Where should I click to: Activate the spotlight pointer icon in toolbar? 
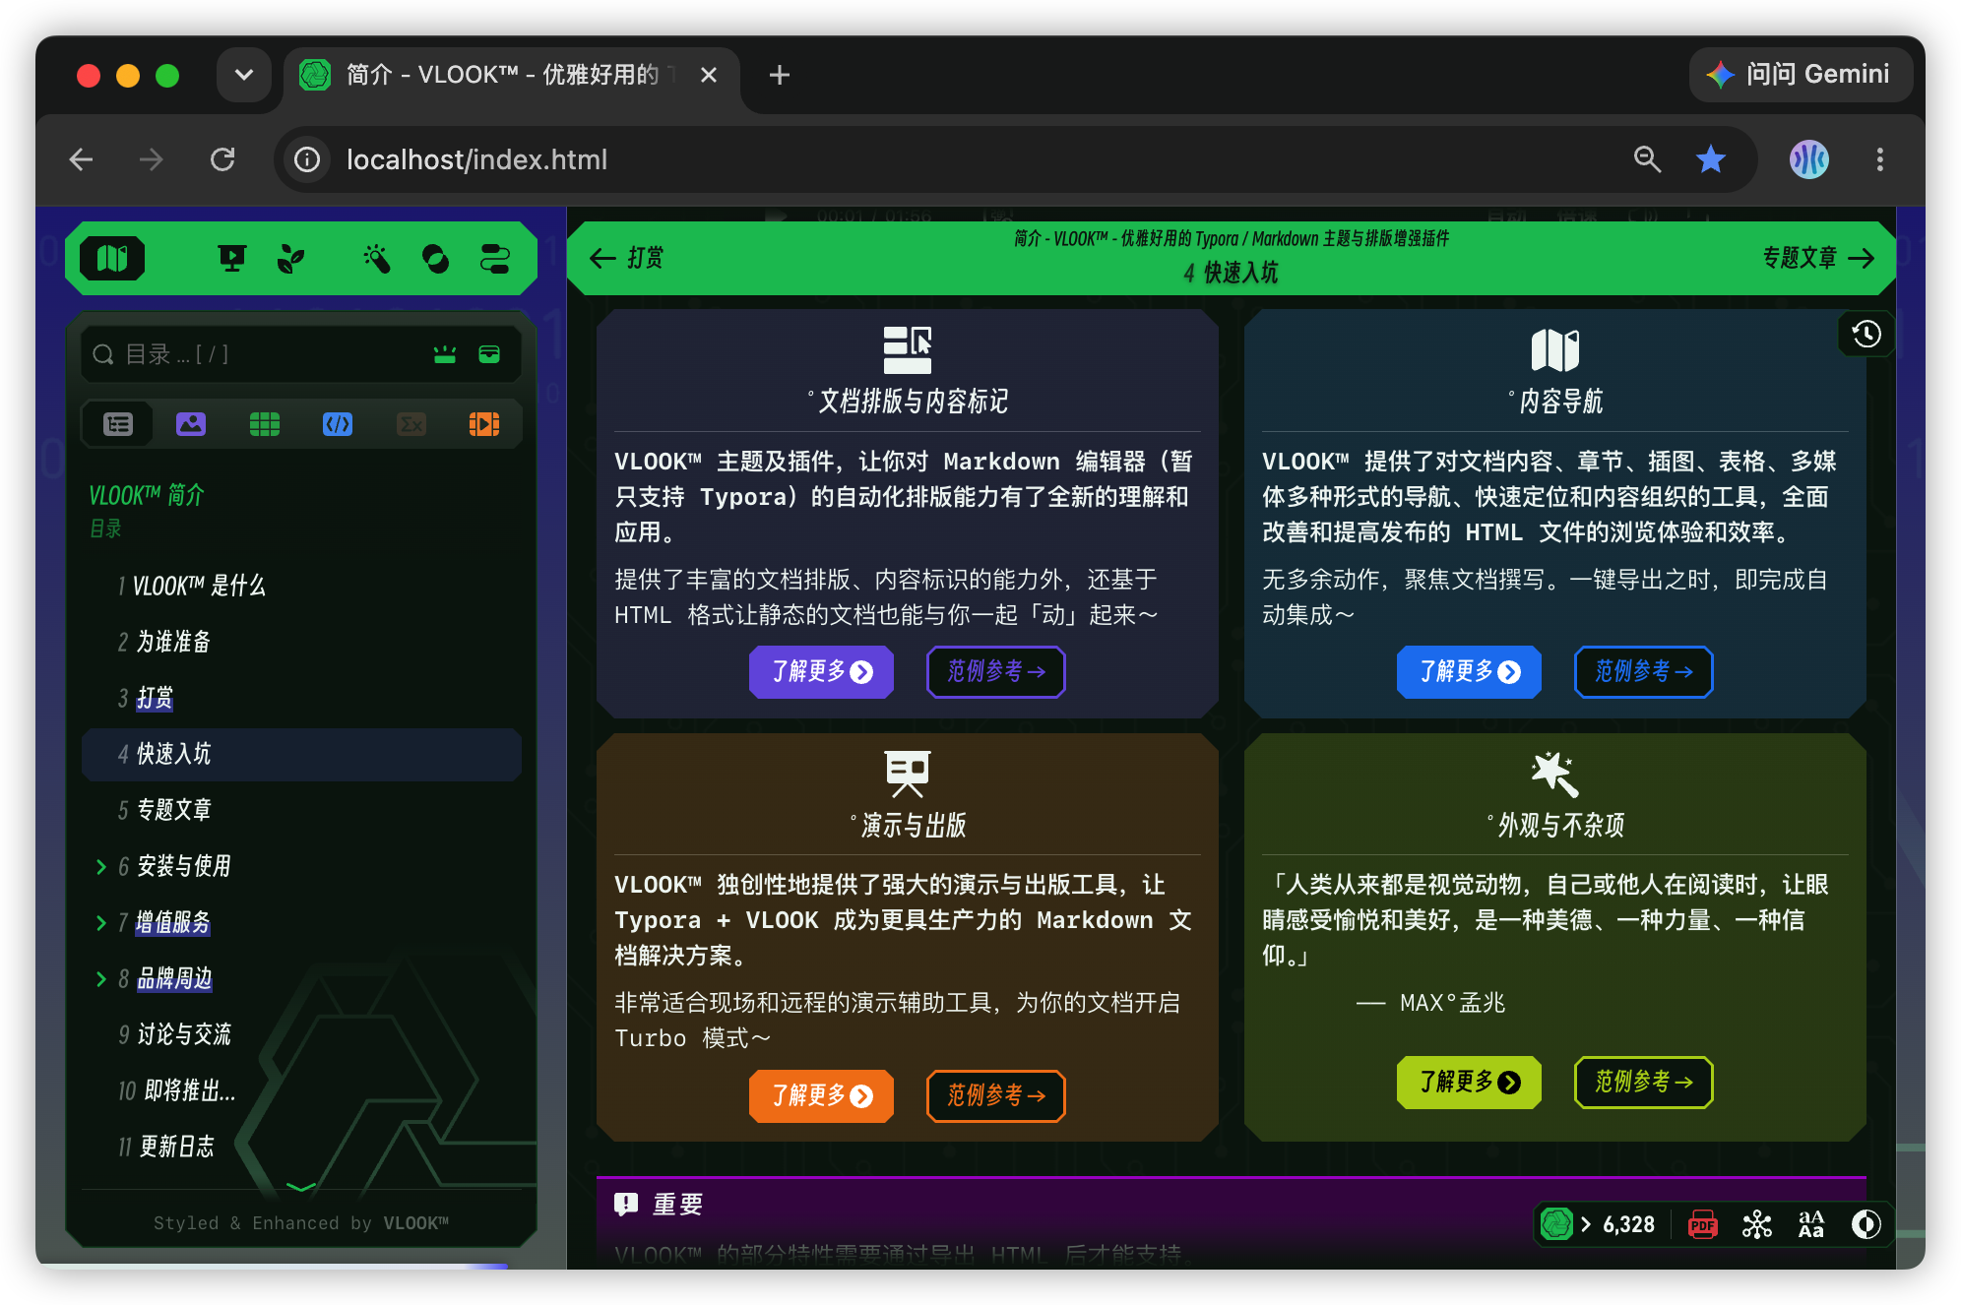[x=376, y=259]
